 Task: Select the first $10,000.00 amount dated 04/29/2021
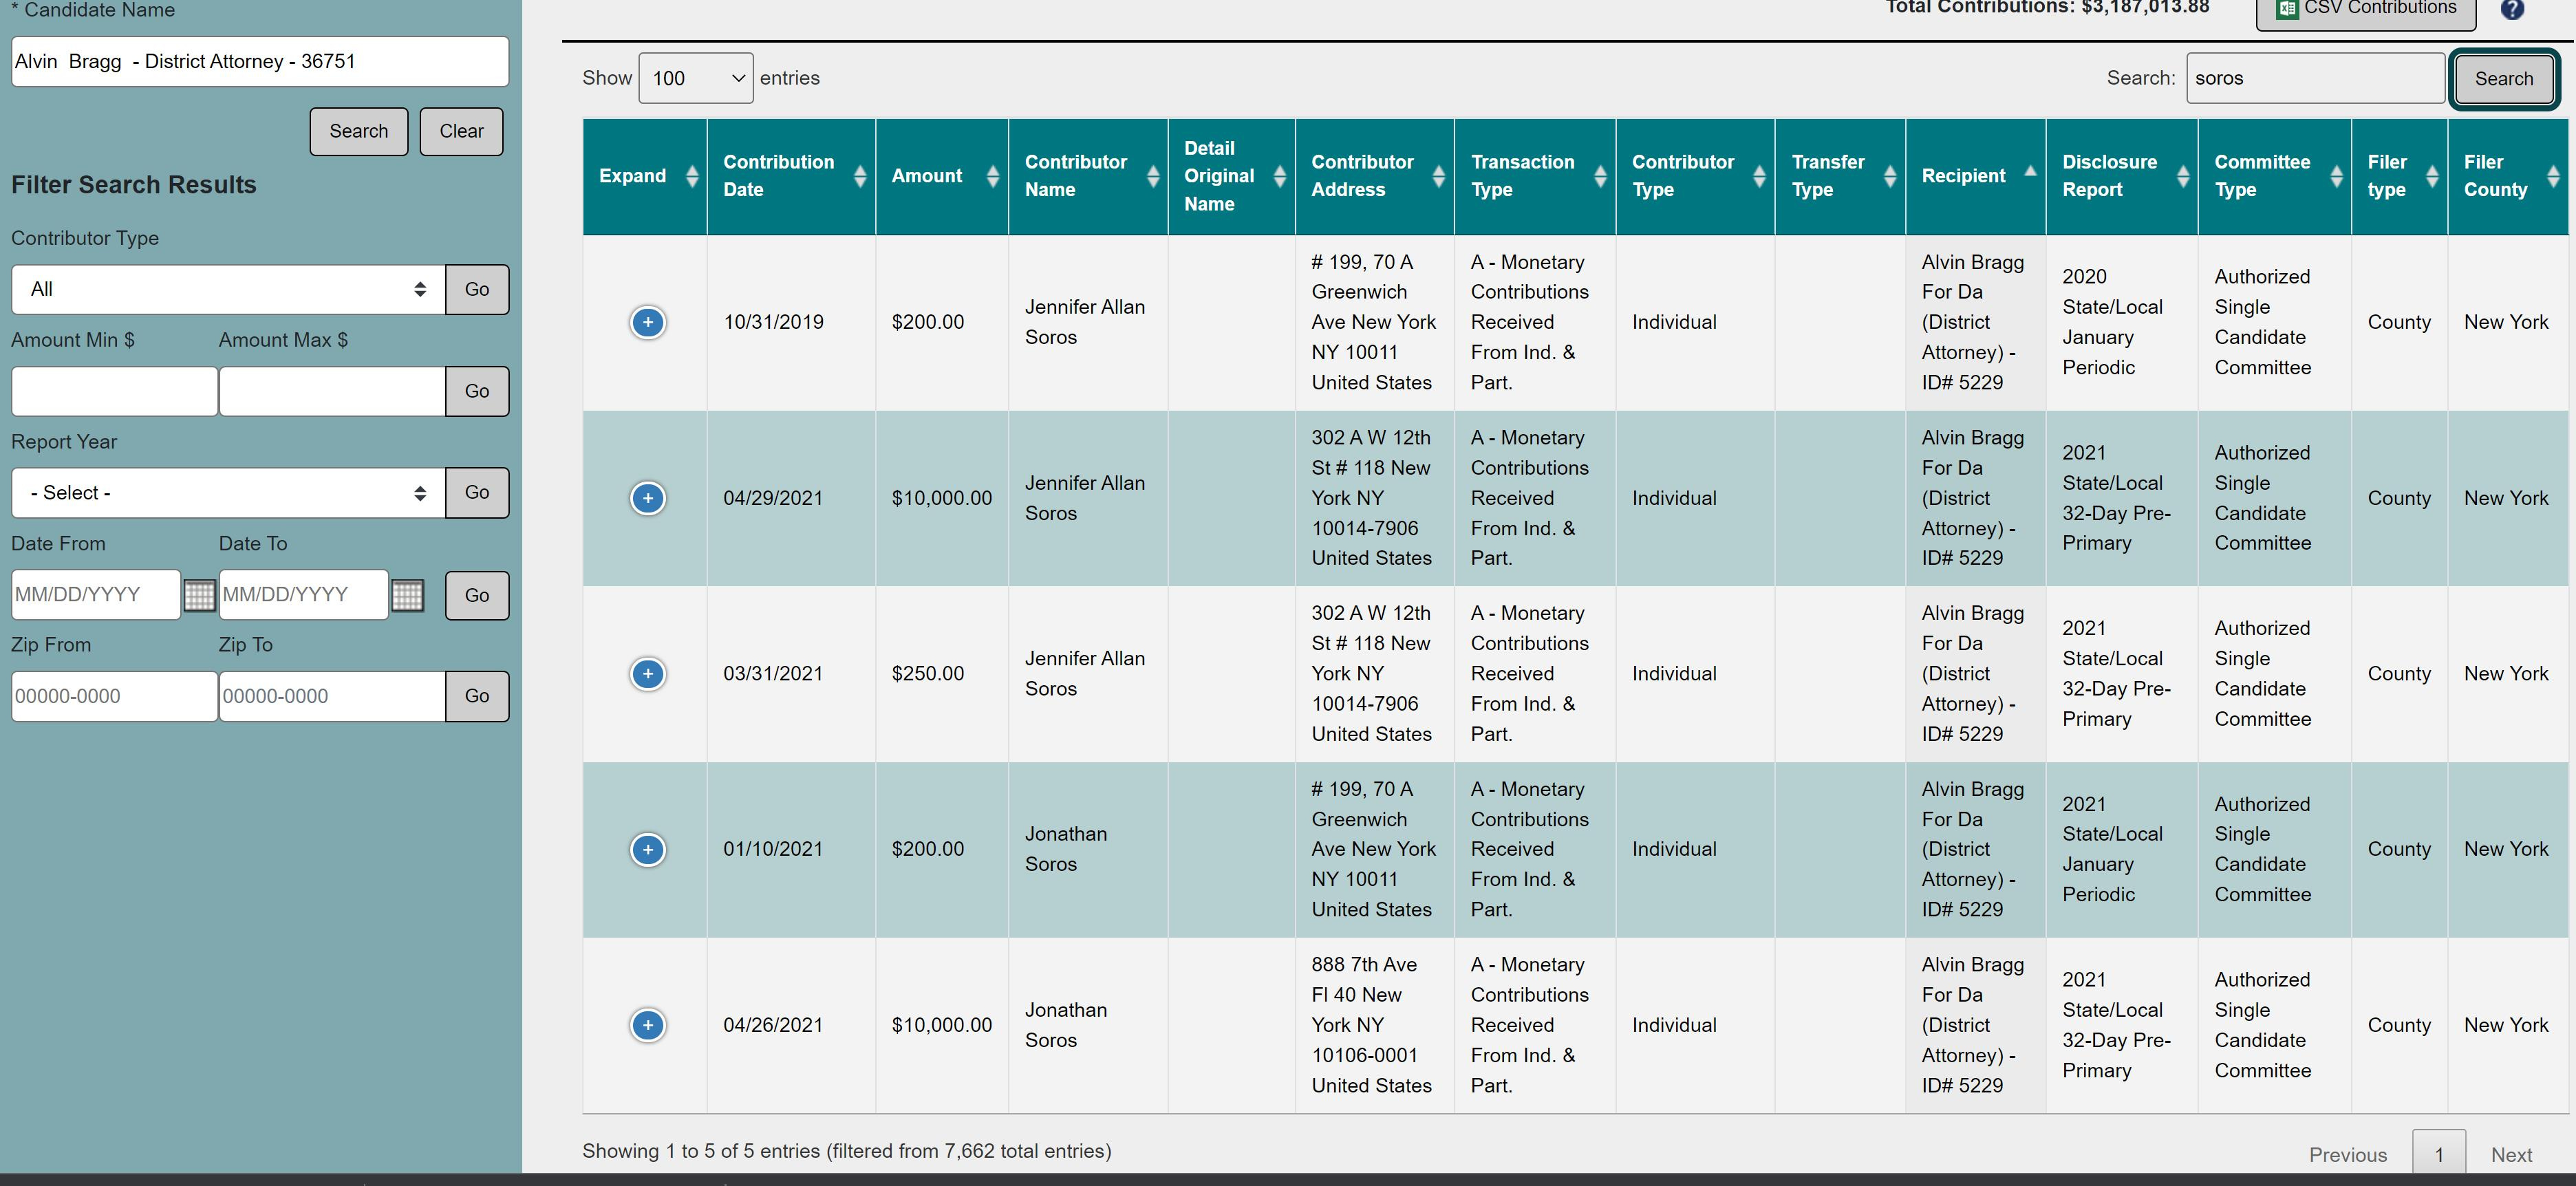click(x=941, y=498)
